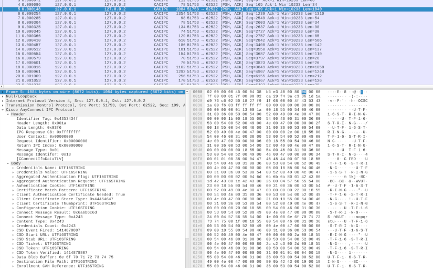The image size is (433, 268).
Task: Expand Transmission Control Protocol node
Action: [3, 105]
